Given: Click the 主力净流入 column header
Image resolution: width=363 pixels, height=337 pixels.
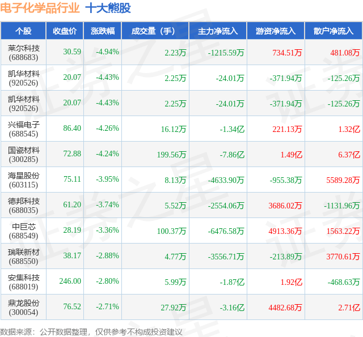Looking at the screenshot, I should [218, 31].
